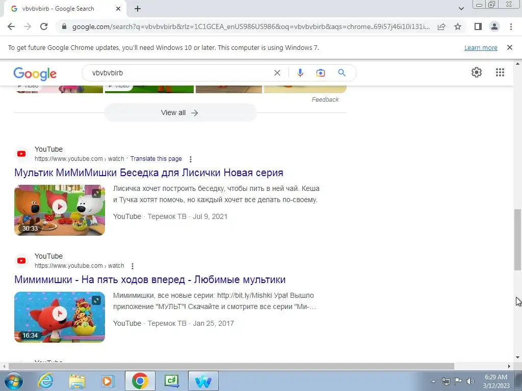
Task: Click the Google logo
Action: coord(35,73)
